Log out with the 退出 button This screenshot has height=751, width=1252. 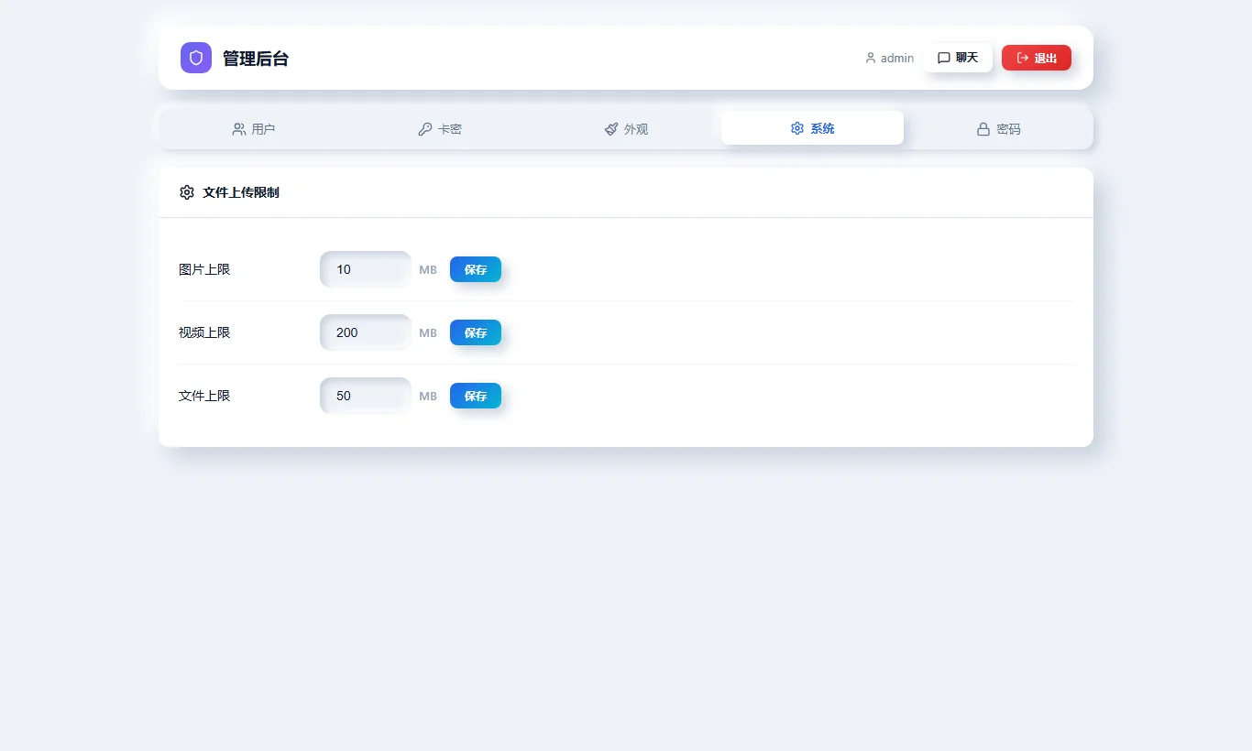(1037, 58)
